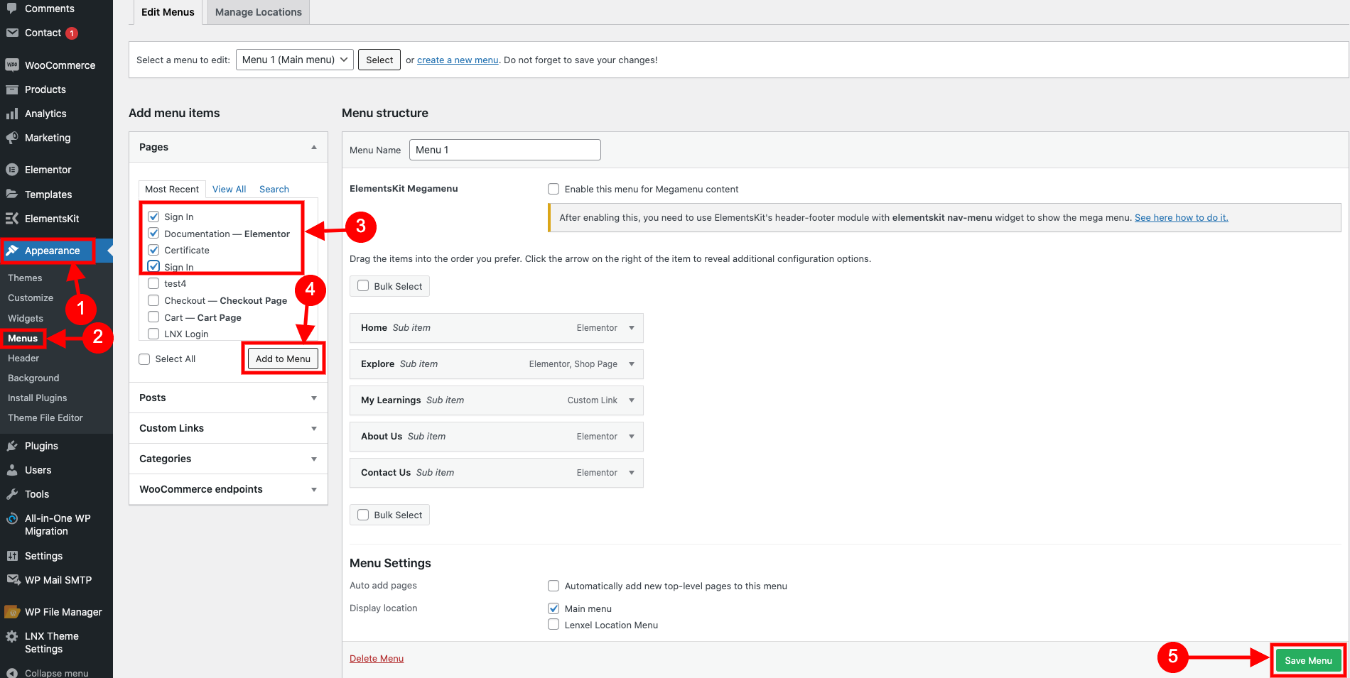Expand the Contact Us menu item arrow

click(632, 473)
